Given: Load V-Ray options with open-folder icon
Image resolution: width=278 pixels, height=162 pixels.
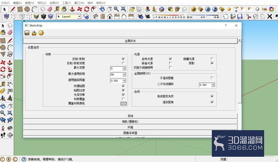Looking at the screenshot, I should coord(34,33).
